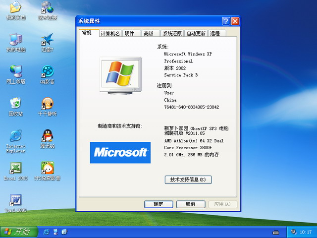Click the Service Pack 3 text
The width and height of the screenshot is (317, 238).
(x=181, y=75)
